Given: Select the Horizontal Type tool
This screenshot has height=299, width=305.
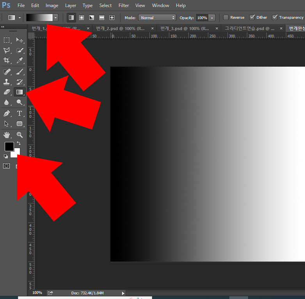Looking at the screenshot, I should (x=20, y=113).
